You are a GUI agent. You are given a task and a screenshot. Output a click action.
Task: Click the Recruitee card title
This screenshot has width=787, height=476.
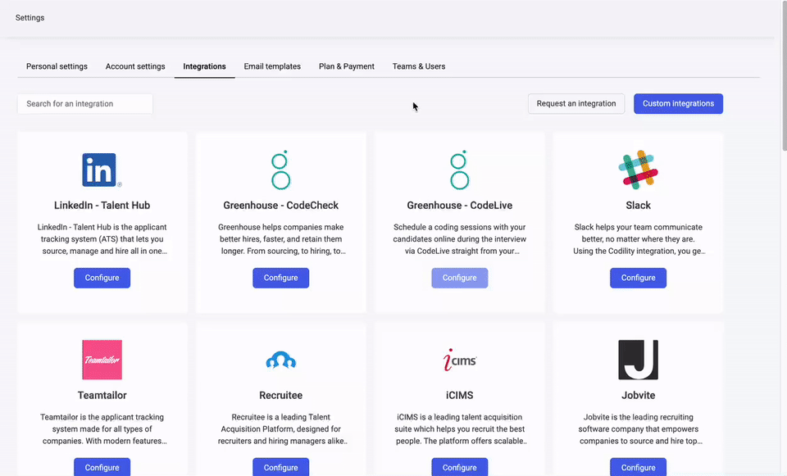(x=280, y=395)
